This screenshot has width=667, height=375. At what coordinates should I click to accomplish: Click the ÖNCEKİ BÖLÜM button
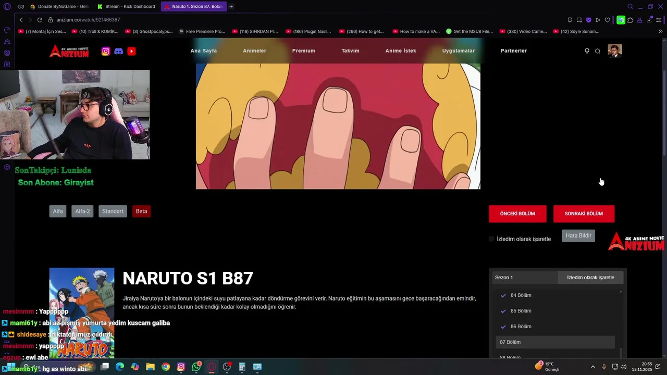[517, 214]
